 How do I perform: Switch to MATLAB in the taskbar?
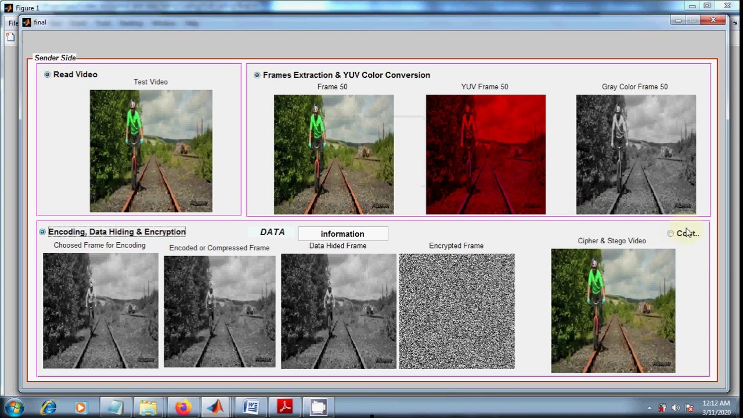point(216,408)
